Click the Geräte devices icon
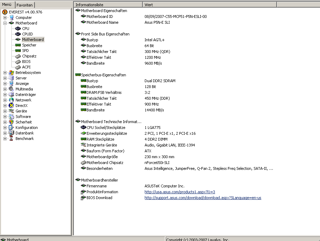This screenshot has height=241, width=320. click(11, 111)
